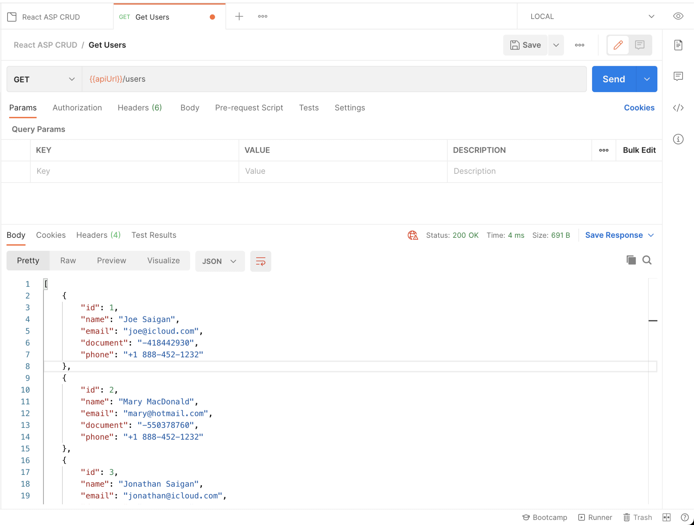Click Bulk Edit

pos(639,150)
